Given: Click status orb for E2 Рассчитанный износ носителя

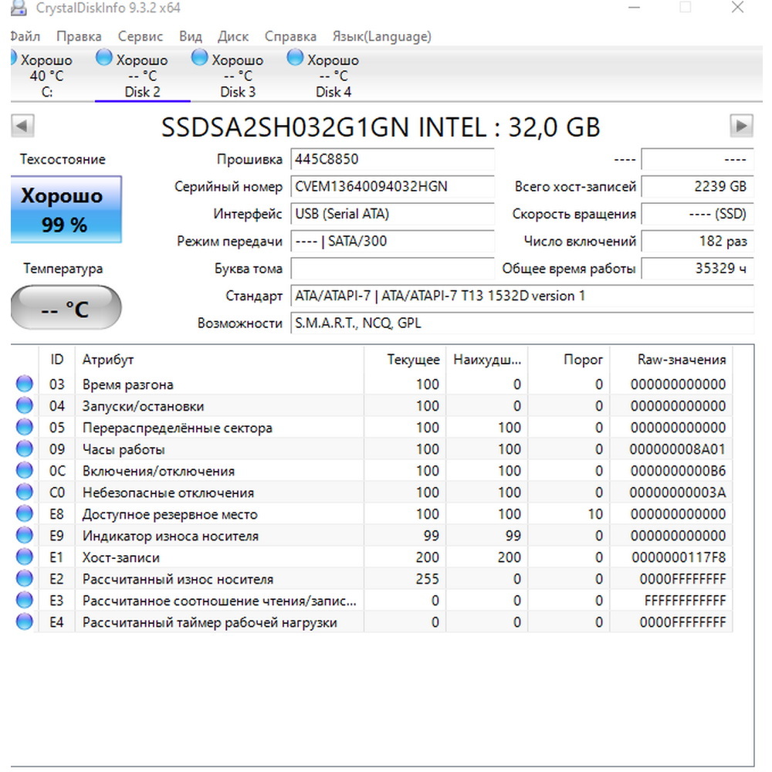Looking at the screenshot, I should (25, 578).
